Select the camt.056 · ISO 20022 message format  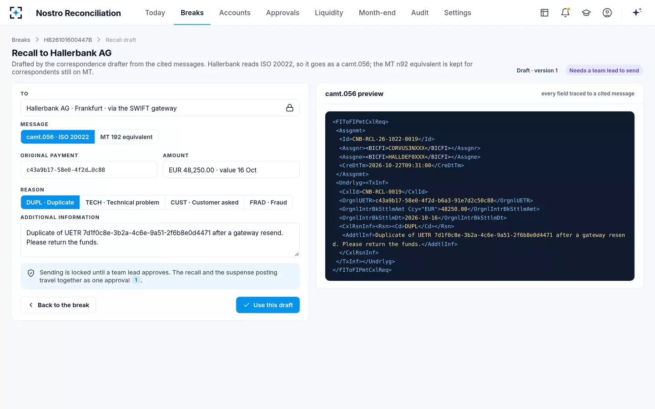[x=58, y=137]
